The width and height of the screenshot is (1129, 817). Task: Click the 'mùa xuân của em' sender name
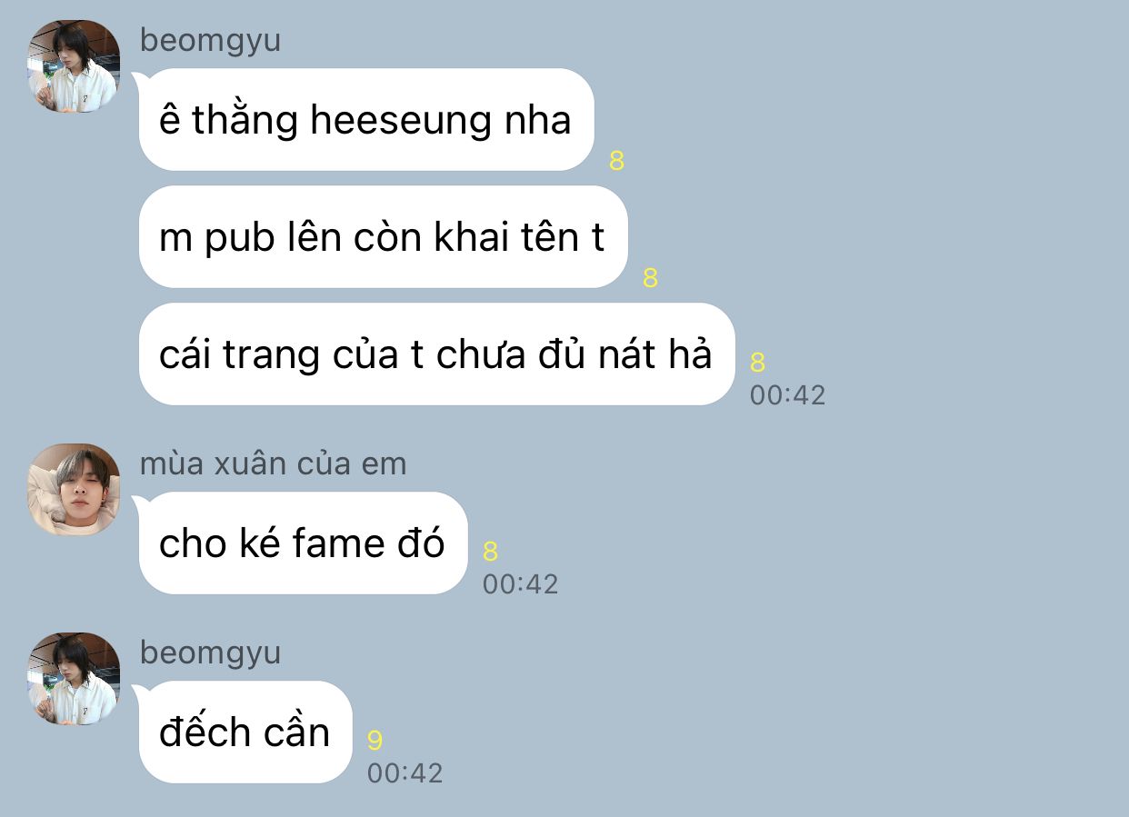[273, 463]
